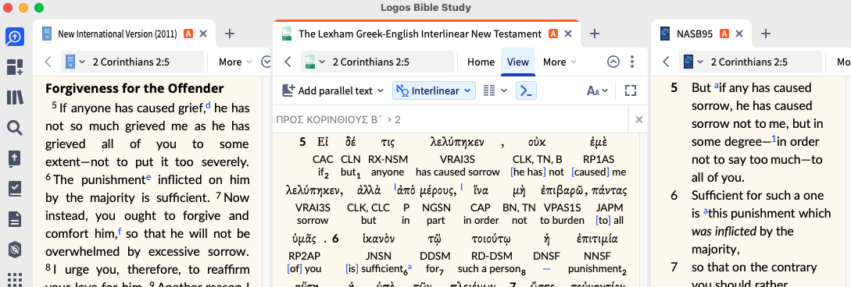Add new tab beside the Lexham Interlinear tab
This screenshot has height=287, width=851.
coord(594,34)
